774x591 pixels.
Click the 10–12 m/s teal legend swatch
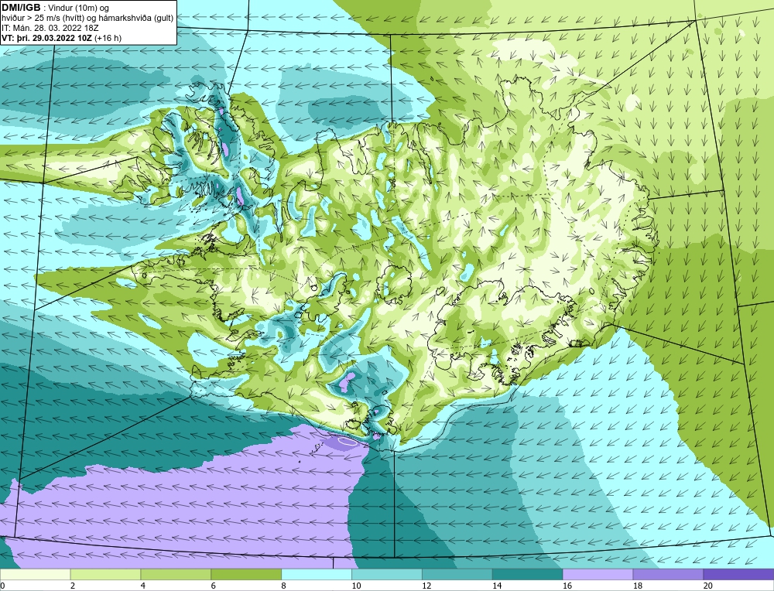click(387, 574)
